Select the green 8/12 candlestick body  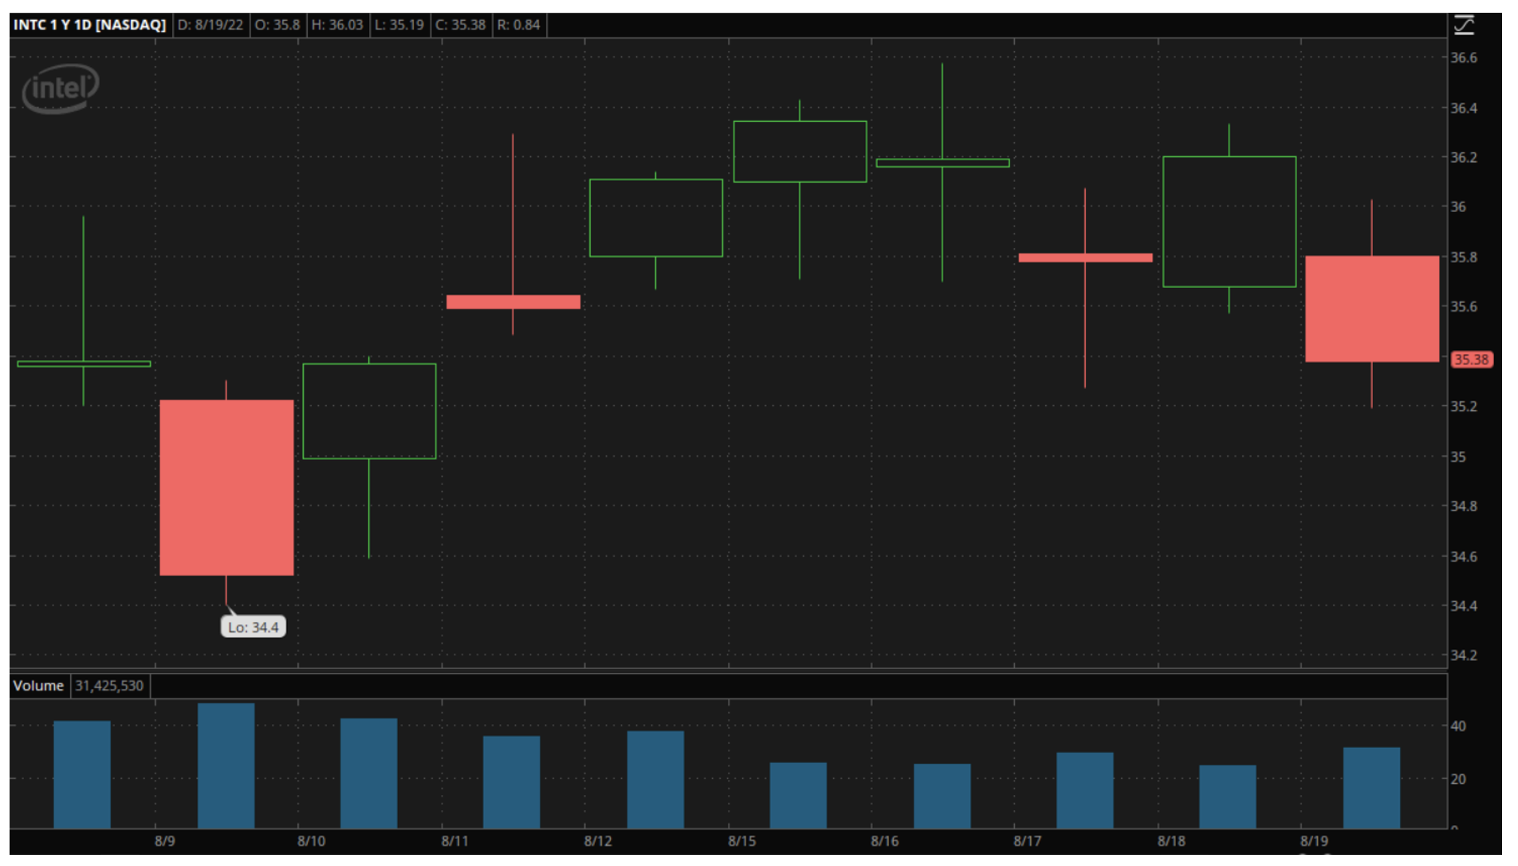click(x=656, y=218)
